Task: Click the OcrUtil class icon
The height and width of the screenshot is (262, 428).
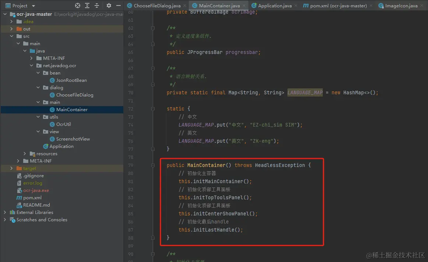Action: (52, 124)
